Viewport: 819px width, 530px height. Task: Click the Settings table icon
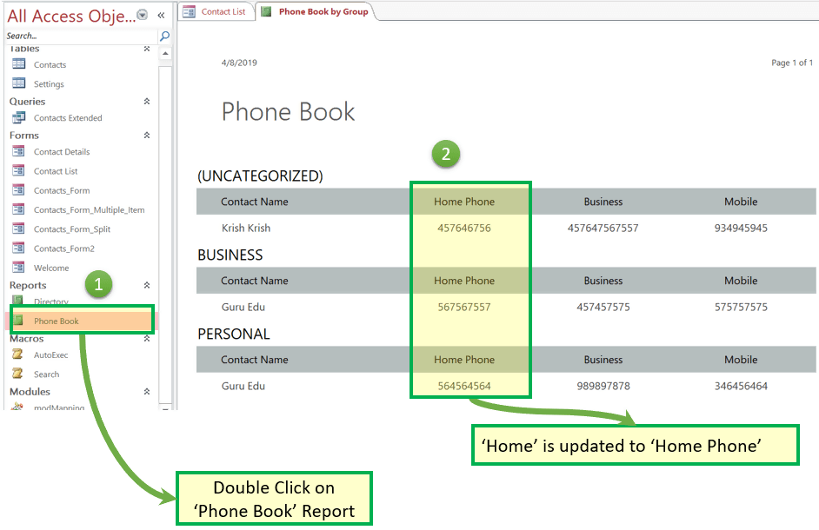[x=18, y=83]
